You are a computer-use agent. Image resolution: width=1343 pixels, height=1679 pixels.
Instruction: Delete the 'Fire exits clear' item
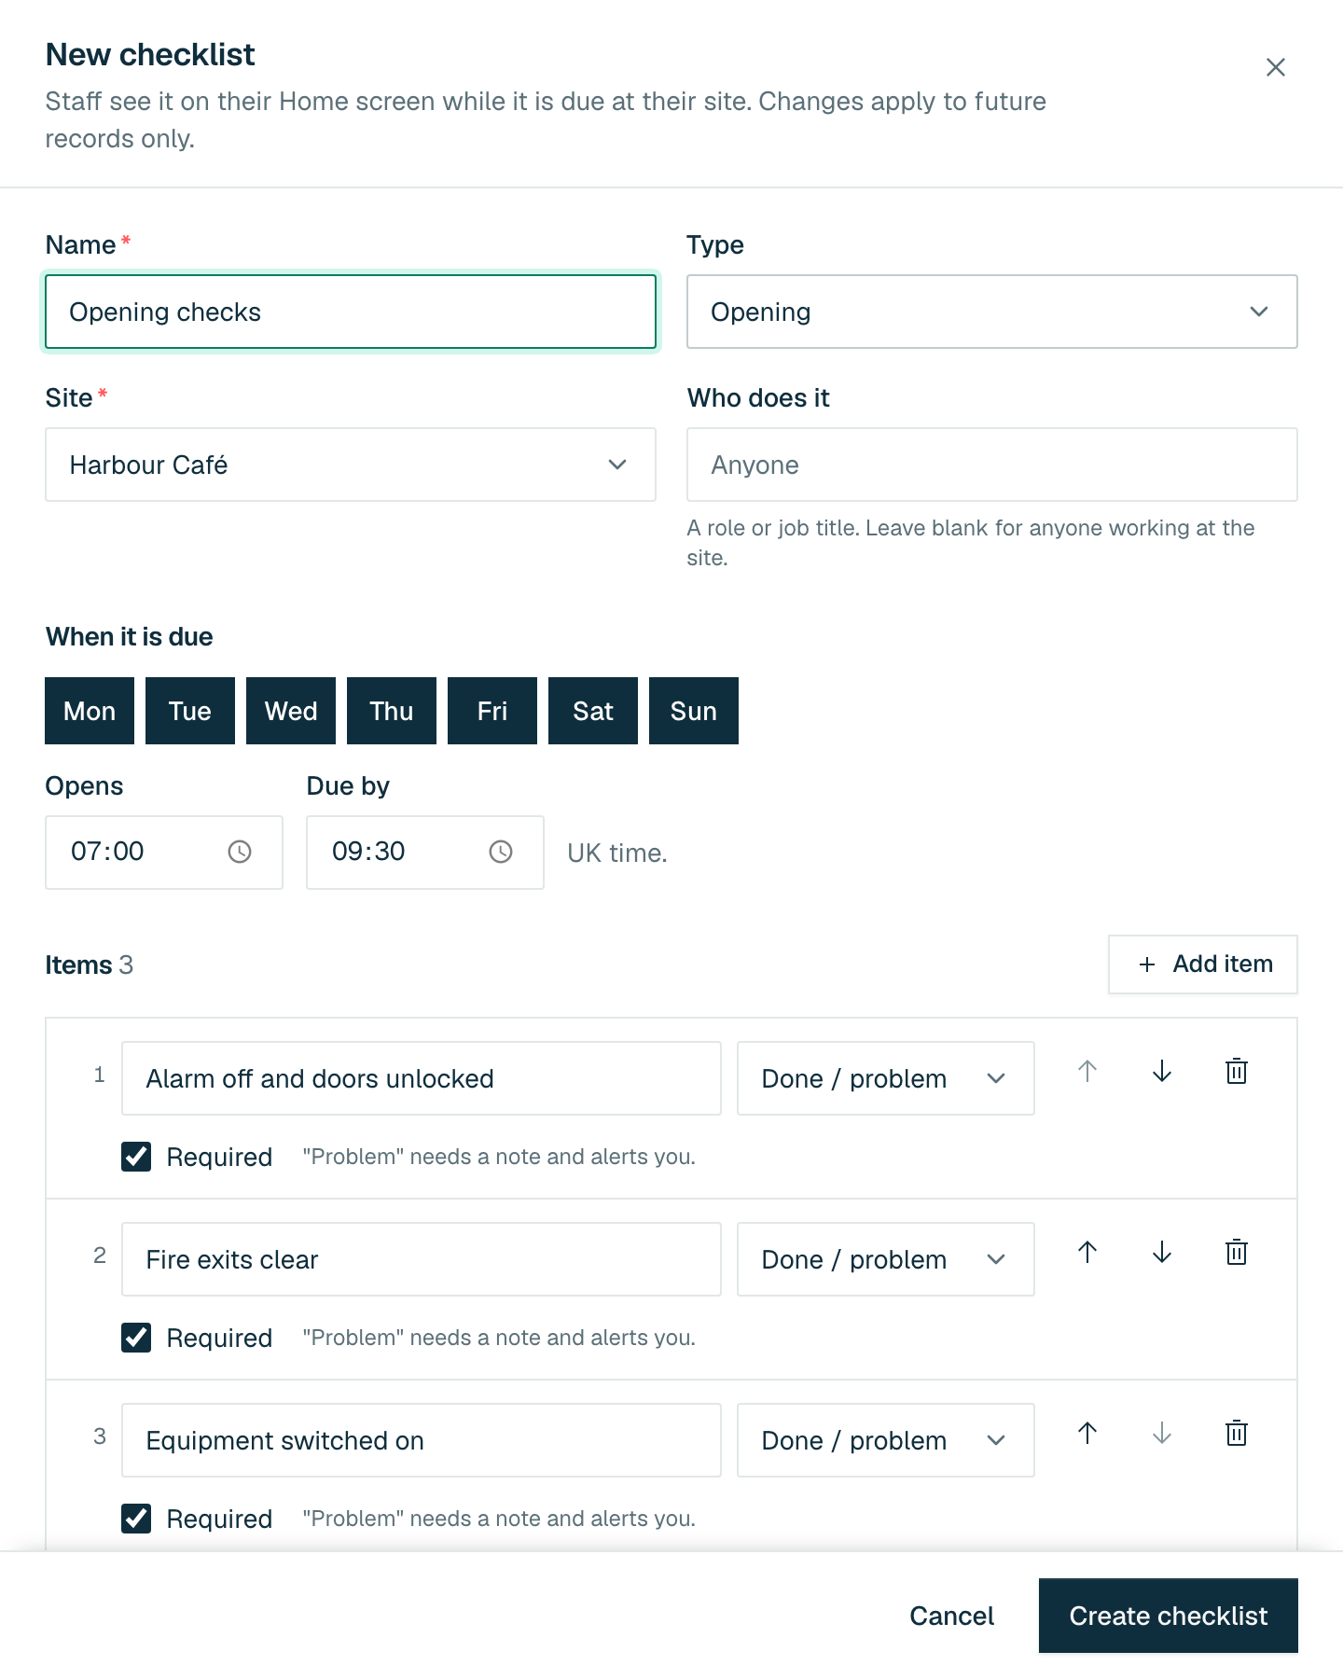click(x=1237, y=1252)
